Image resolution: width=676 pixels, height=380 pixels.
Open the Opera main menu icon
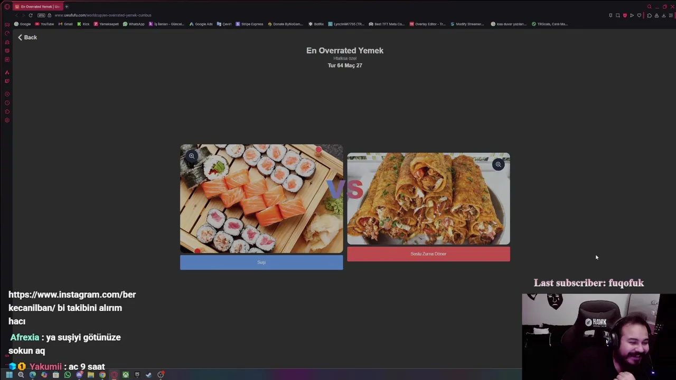7,7
